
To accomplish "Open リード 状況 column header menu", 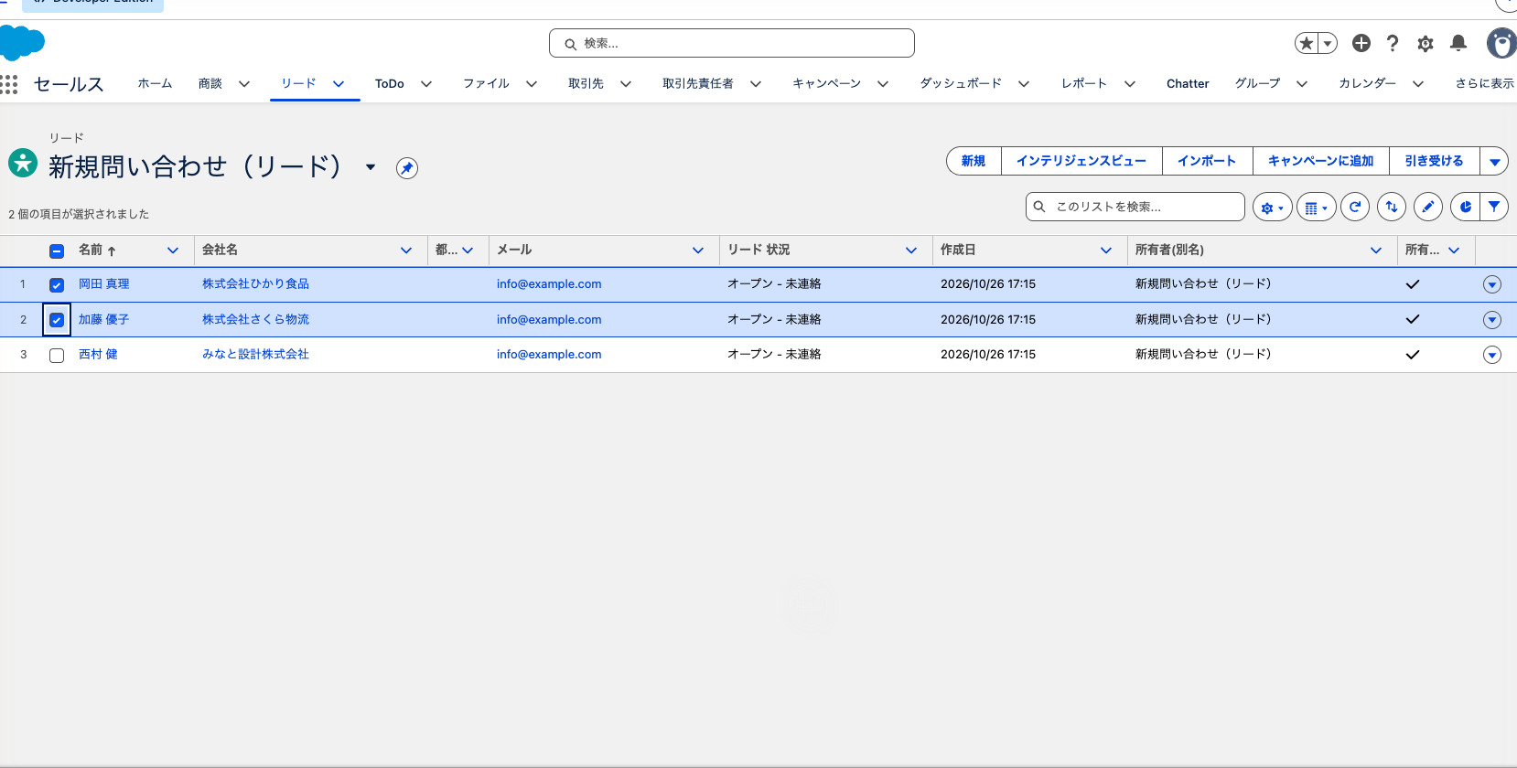I will (911, 251).
